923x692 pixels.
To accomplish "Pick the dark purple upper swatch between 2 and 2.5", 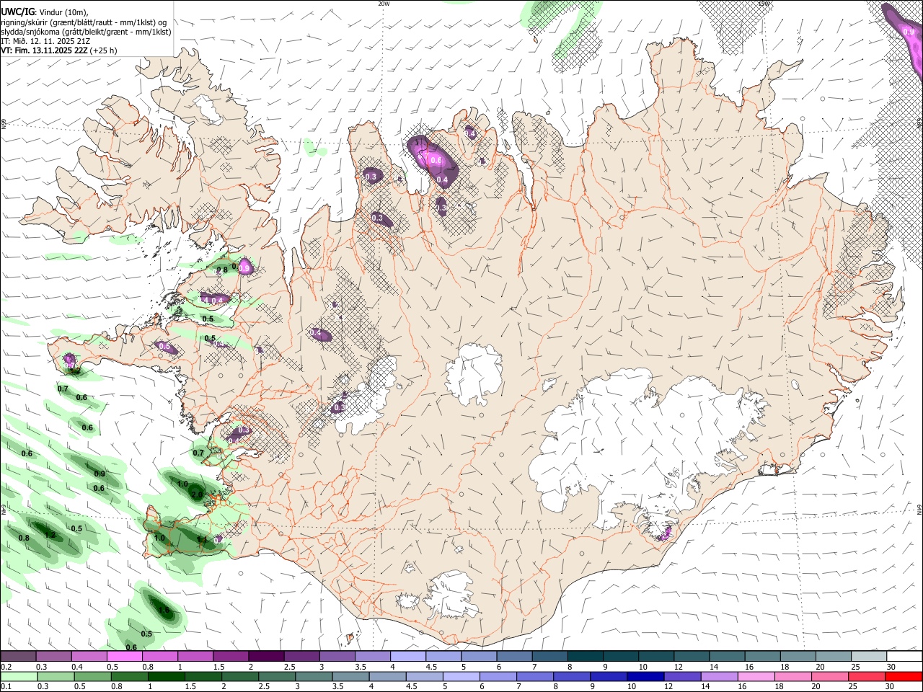I will point(266,657).
